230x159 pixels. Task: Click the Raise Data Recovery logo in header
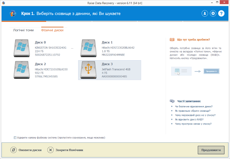[13, 13]
